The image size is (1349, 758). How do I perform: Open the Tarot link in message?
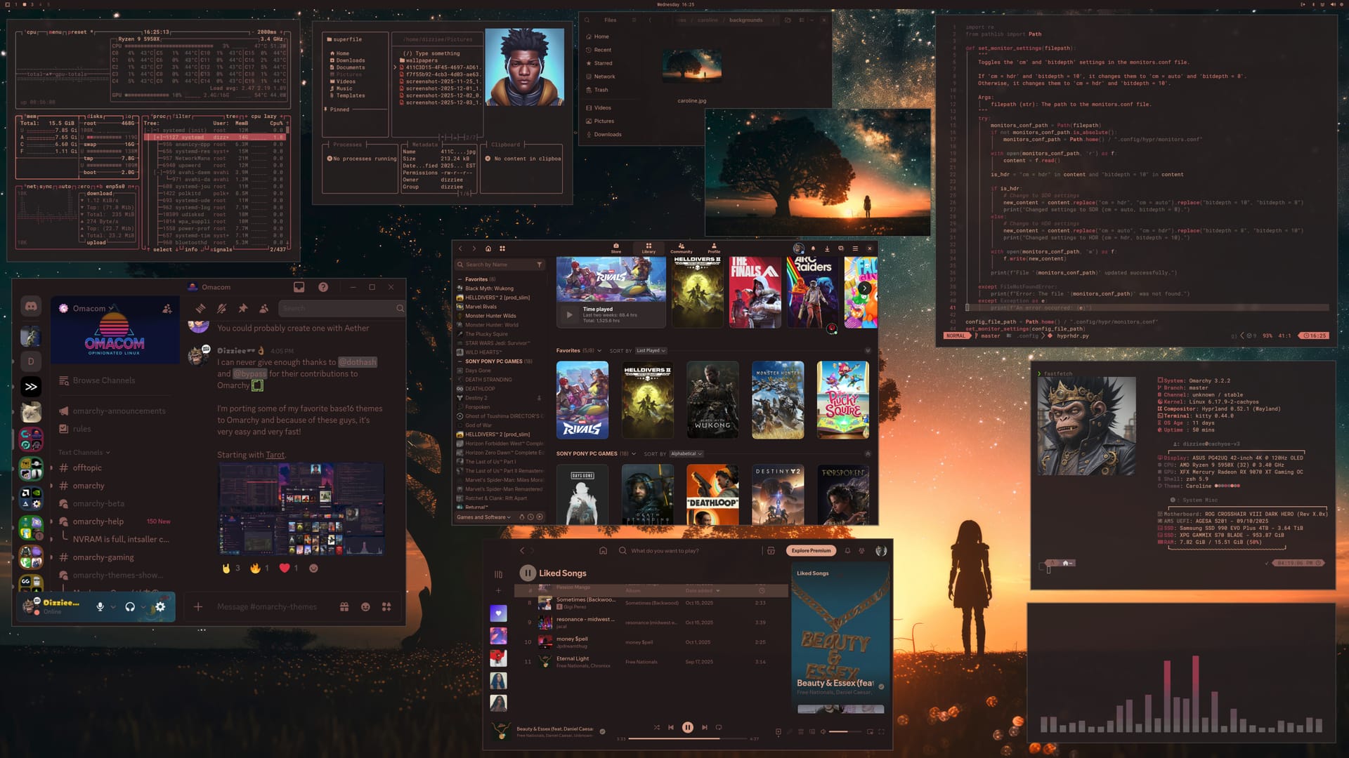click(x=275, y=455)
